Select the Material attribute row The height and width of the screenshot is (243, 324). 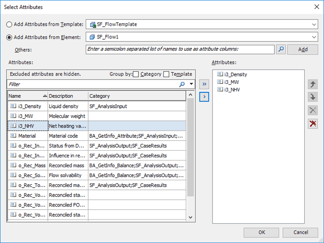(x=97, y=136)
